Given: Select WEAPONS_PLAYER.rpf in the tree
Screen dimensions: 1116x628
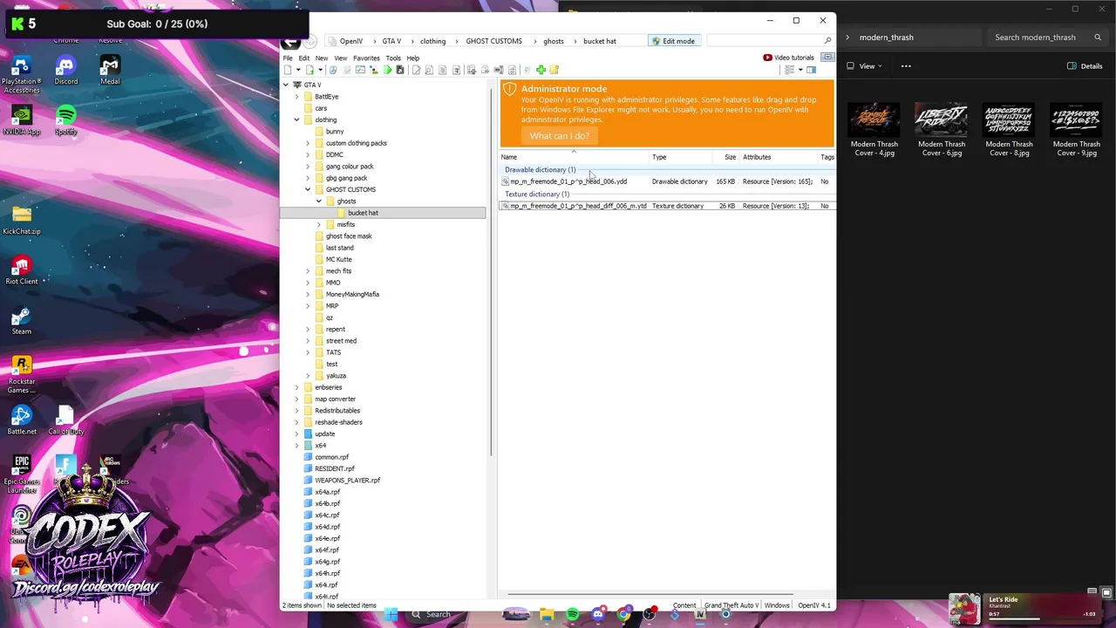Looking at the screenshot, I should point(347,481).
